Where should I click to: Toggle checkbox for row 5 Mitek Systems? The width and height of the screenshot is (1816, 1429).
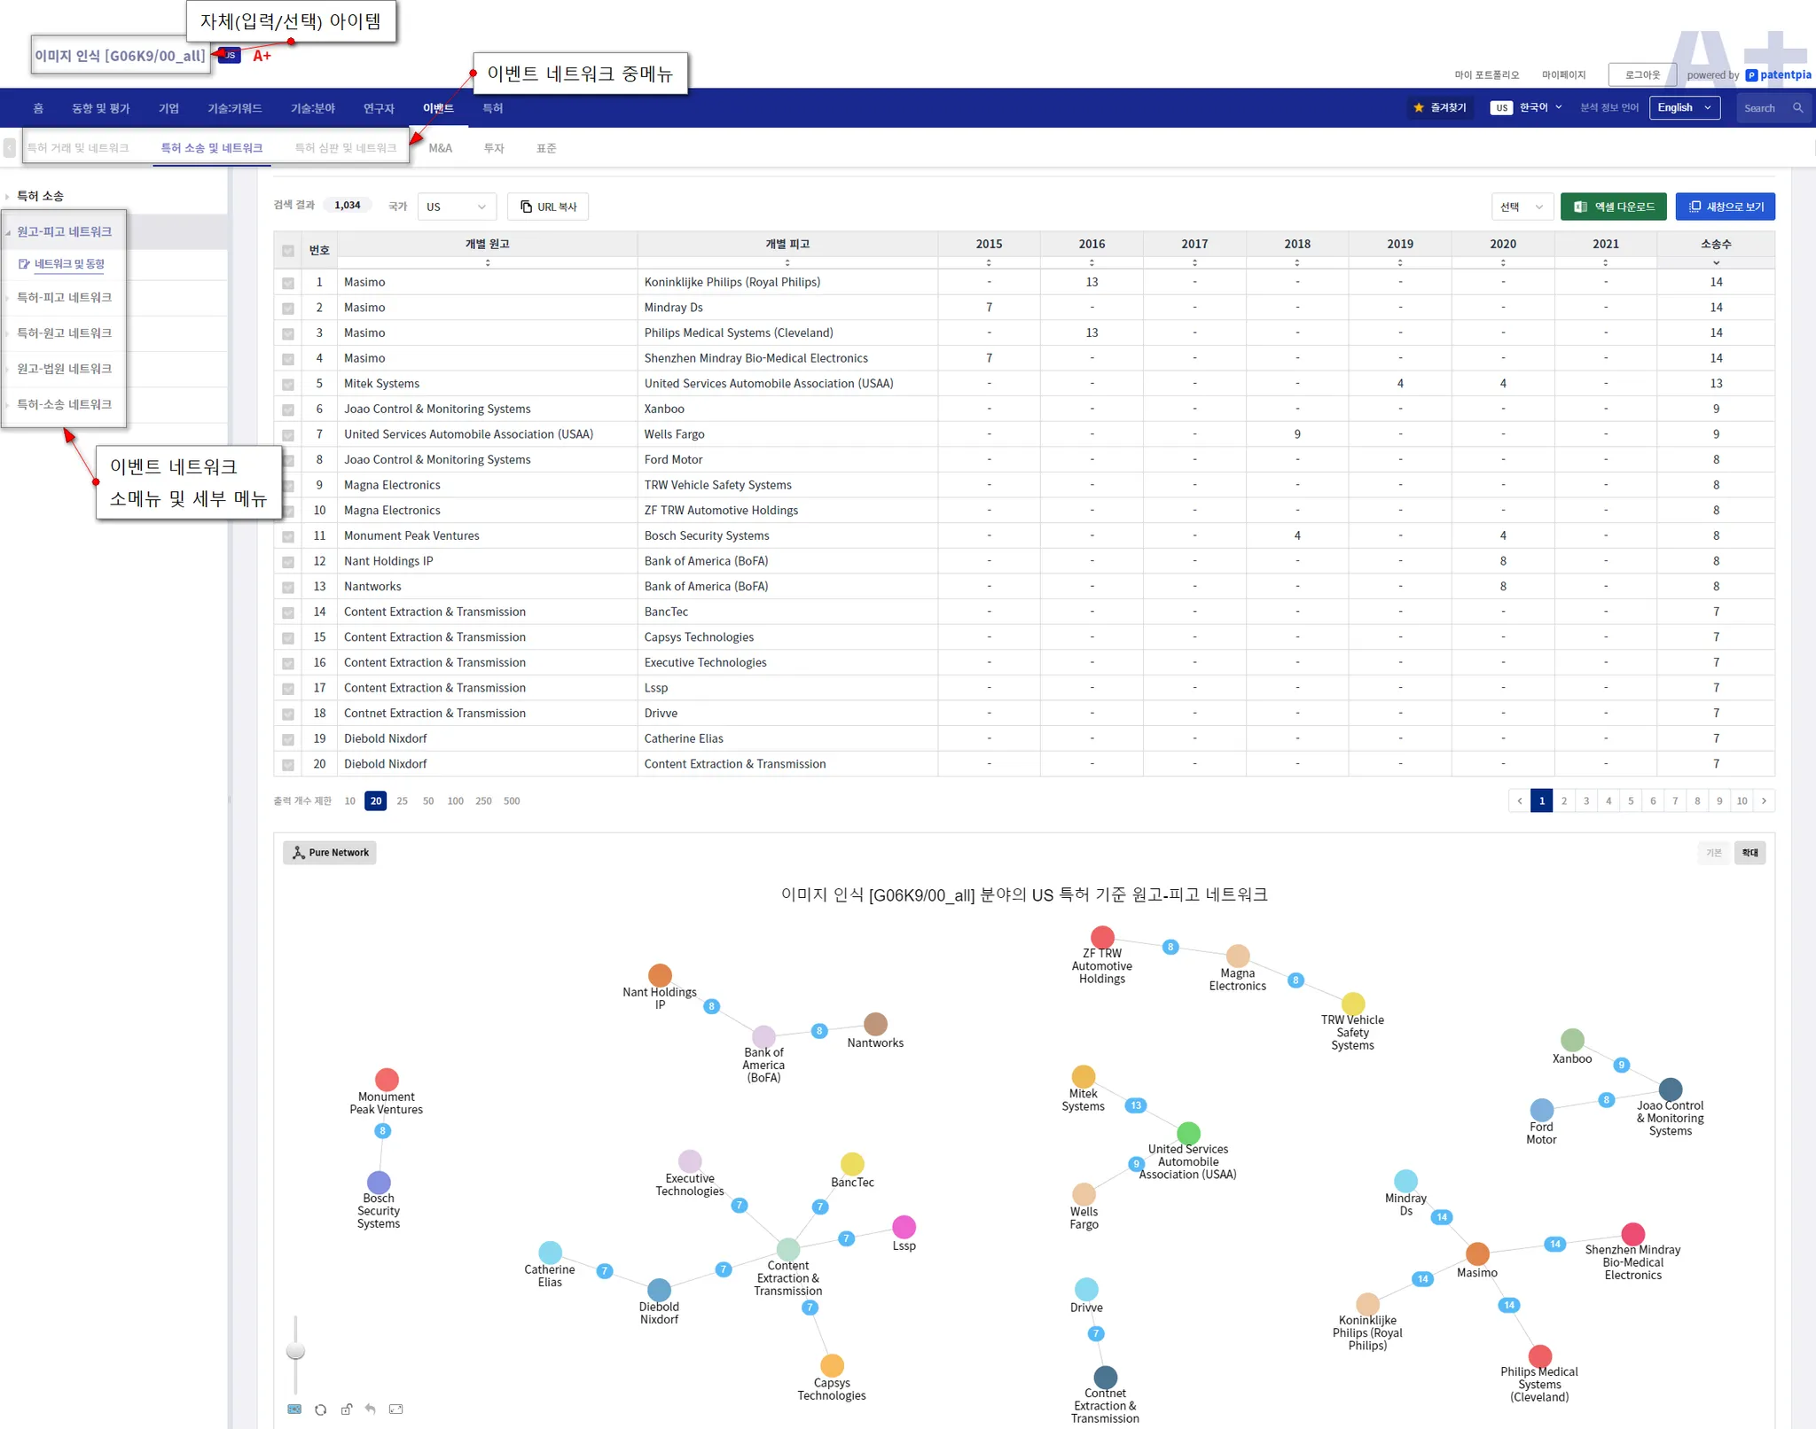[x=288, y=385]
